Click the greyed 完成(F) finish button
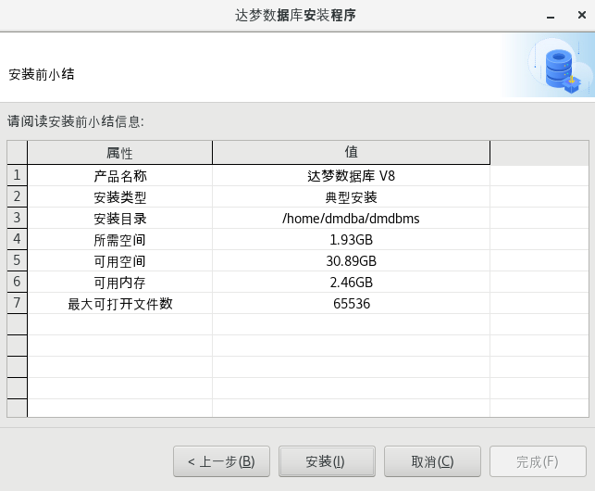The image size is (595, 491). (538, 461)
